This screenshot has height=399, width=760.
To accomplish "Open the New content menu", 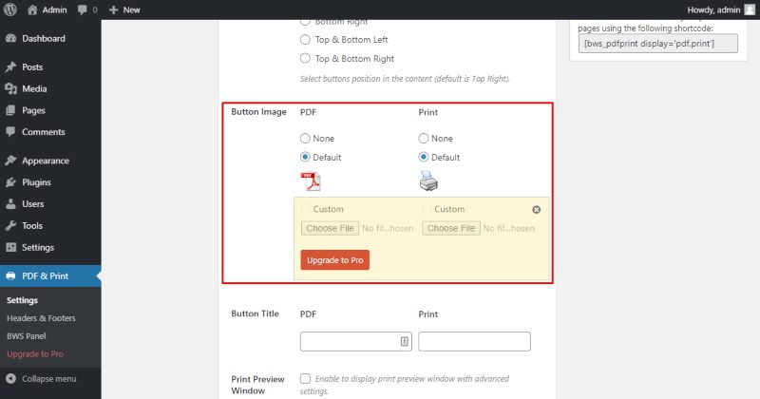I will click(x=124, y=9).
